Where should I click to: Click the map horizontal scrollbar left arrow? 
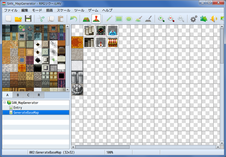pos(73,147)
